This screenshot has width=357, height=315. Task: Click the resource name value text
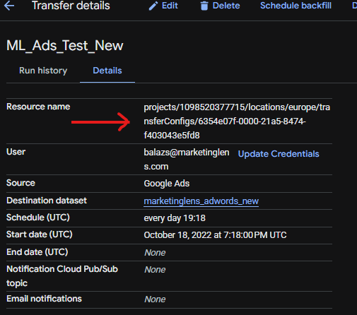tap(237, 121)
